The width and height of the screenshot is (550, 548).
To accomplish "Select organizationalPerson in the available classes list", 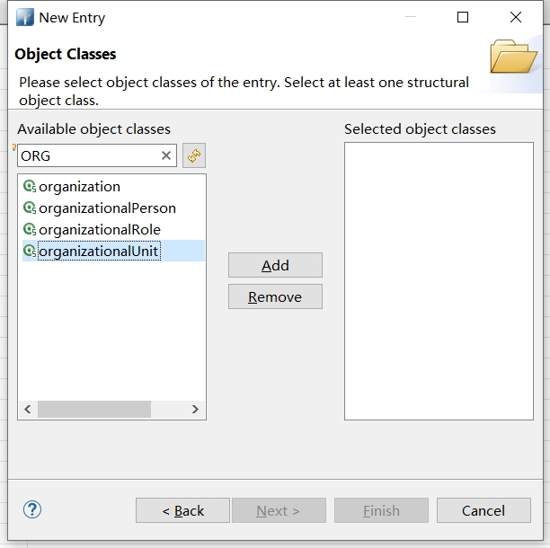I will coord(107,208).
